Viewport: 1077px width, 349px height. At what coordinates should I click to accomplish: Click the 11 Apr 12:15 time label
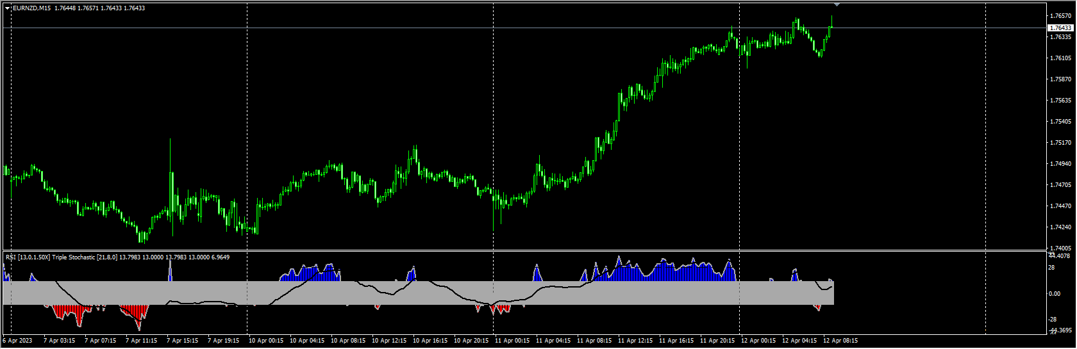[x=635, y=341]
